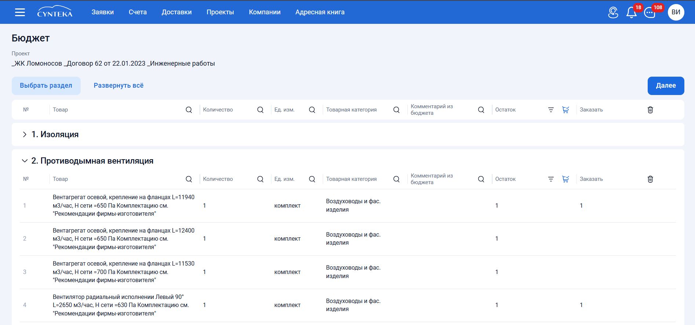Go to the Адресная книга menu
The image size is (695, 325).
[x=320, y=12]
